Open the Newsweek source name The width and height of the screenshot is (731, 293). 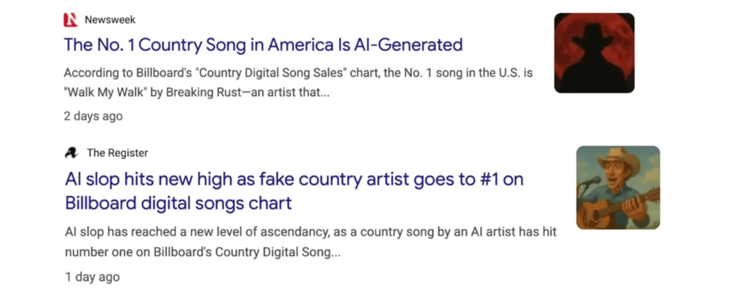coord(110,20)
